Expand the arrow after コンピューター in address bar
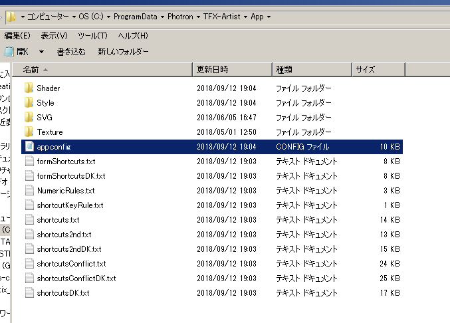 click(74, 17)
